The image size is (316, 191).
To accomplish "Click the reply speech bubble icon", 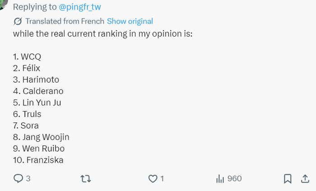I will point(18,179).
